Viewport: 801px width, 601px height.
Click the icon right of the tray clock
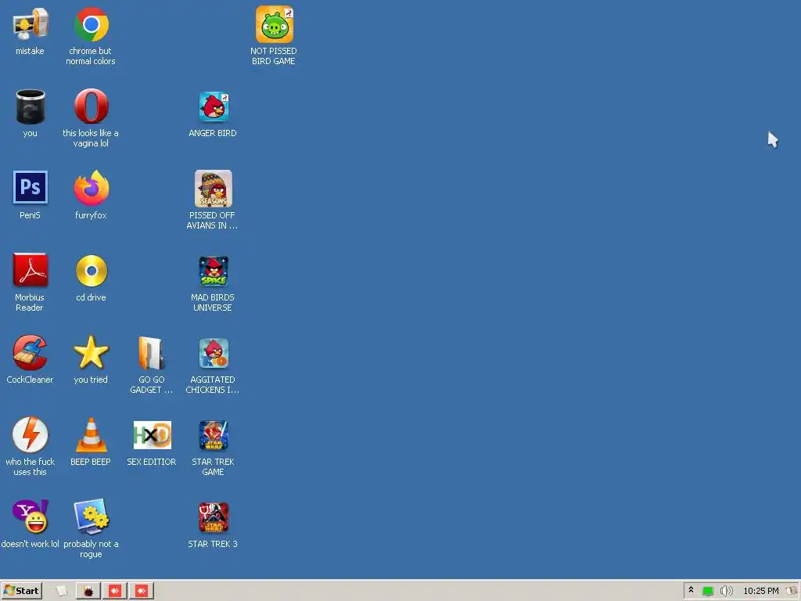click(792, 592)
